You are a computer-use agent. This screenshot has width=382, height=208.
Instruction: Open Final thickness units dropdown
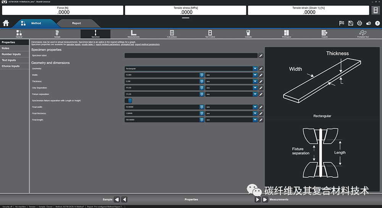(255, 113)
